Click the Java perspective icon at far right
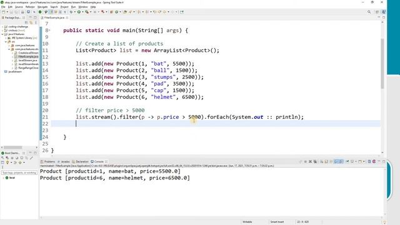The width and height of the screenshot is (400, 225). coord(383,12)
